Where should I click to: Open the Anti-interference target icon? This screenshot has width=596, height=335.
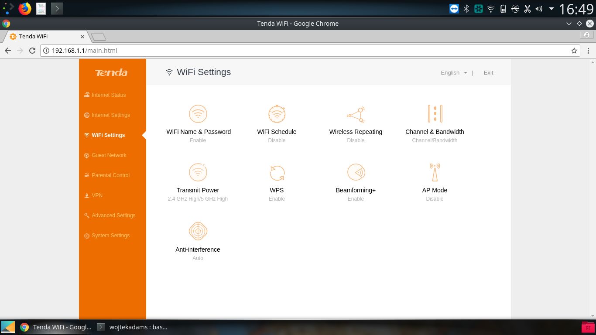point(198,231)
